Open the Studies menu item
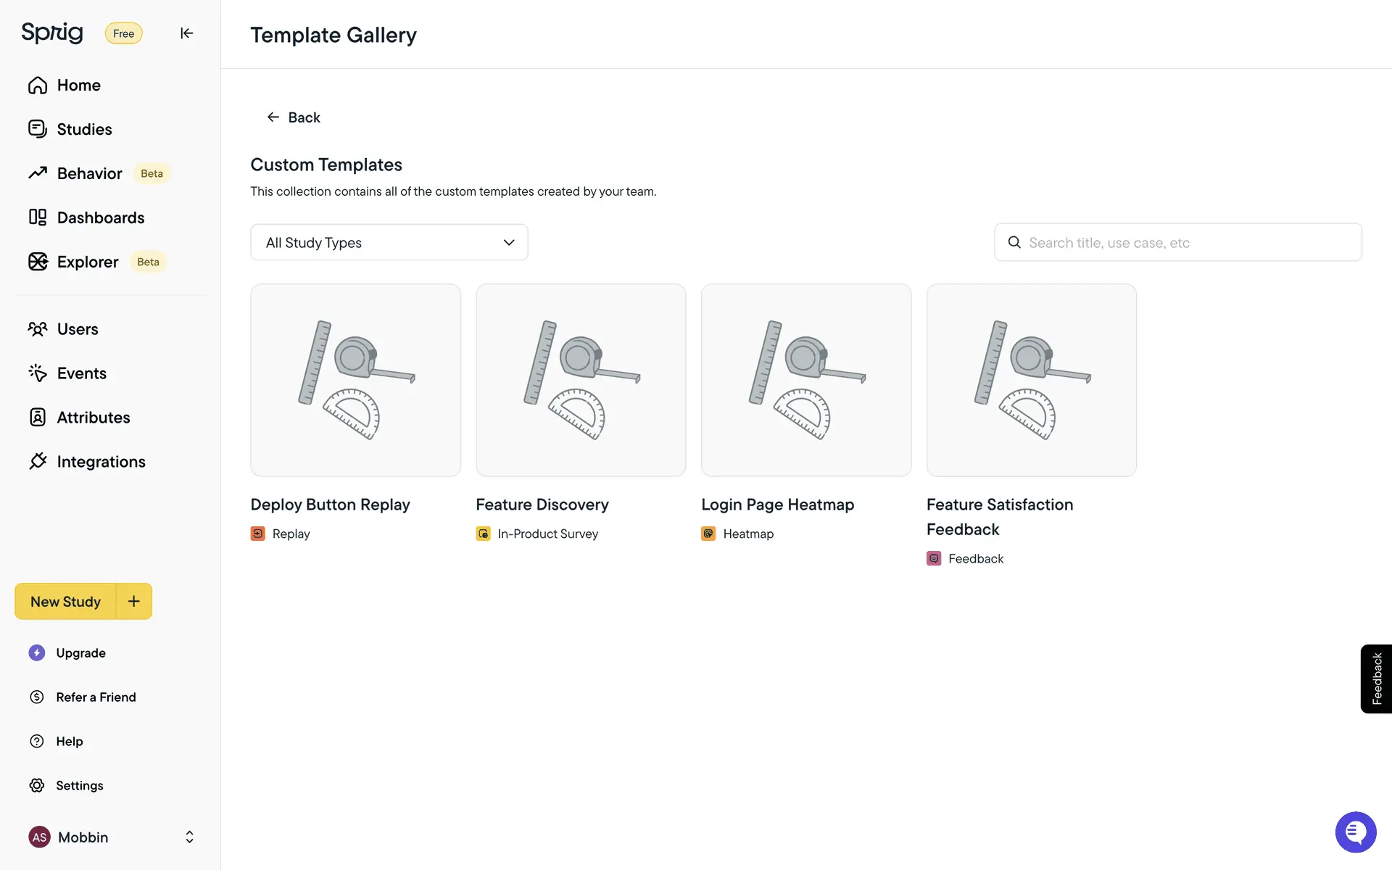The width and height of the screenshot is (1392, 870). [x=84, y=130]
